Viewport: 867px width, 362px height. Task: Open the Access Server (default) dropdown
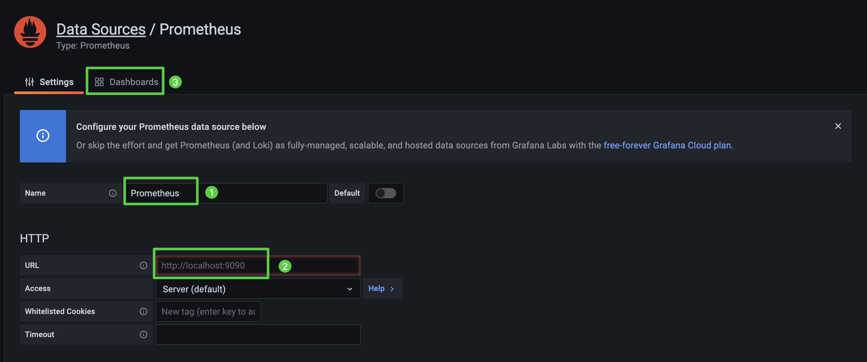click(258, 288)
